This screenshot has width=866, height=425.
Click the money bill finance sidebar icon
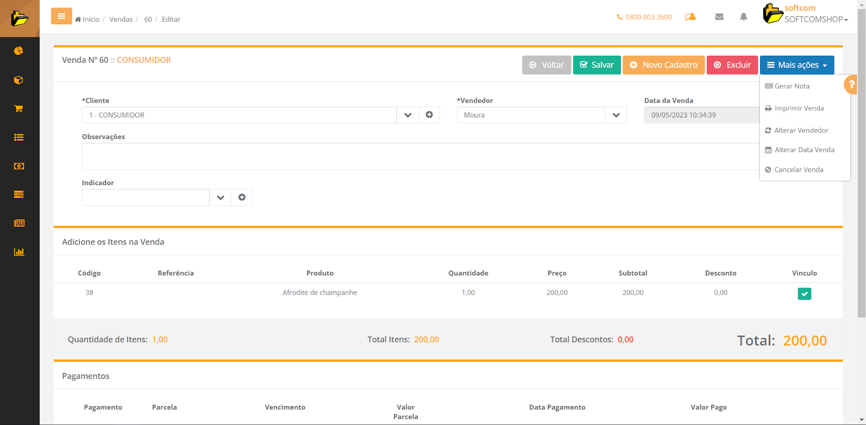coord(18,166)
